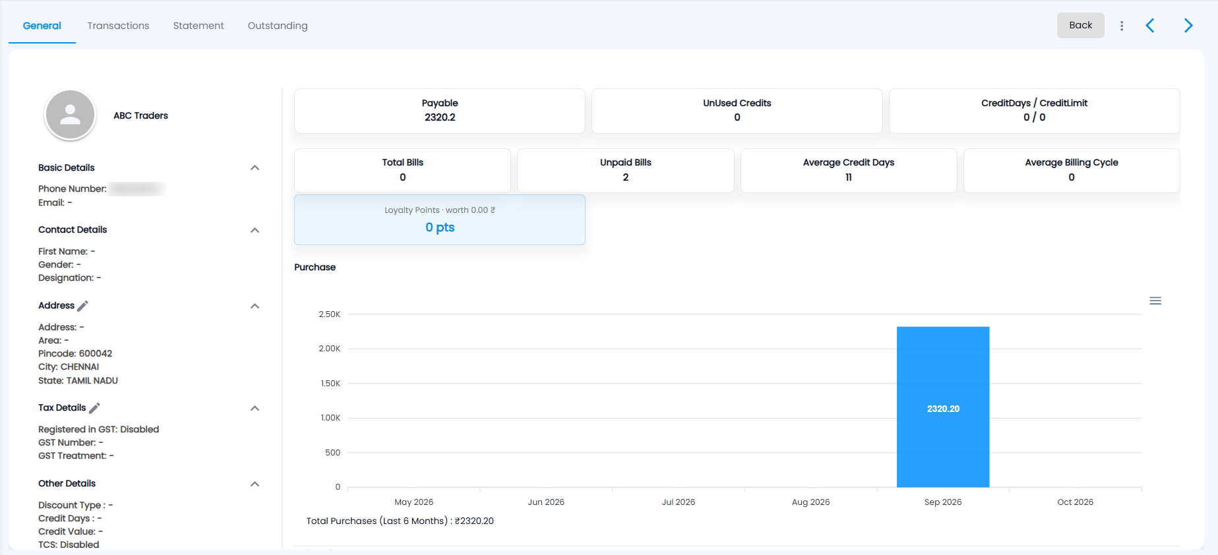The width and height of the screenshot is (1218, 555).
Task: Click the Credit Value field text
Action: click(71, 532)
